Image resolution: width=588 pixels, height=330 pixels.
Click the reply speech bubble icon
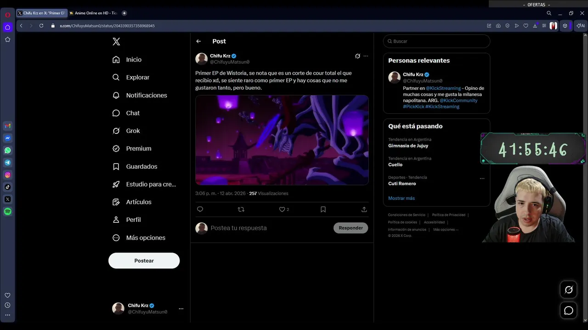200,209
